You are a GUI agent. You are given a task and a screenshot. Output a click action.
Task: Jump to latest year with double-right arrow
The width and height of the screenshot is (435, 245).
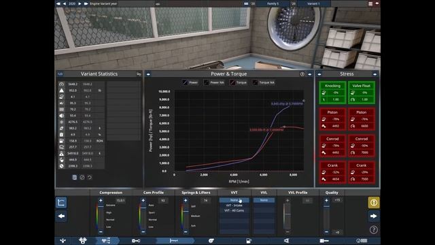86,3
